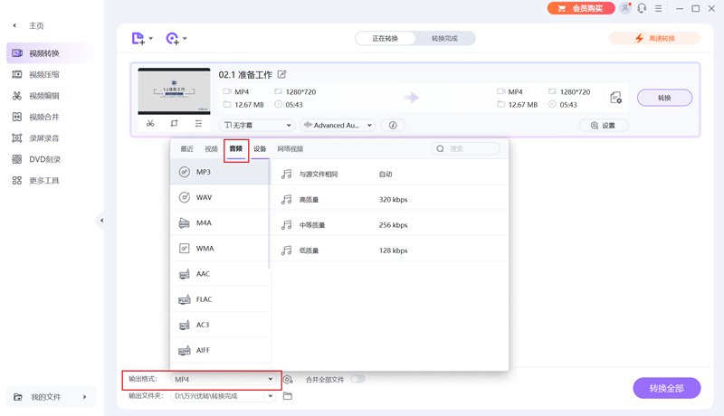Click the 会员购买 button

point(581,8)
